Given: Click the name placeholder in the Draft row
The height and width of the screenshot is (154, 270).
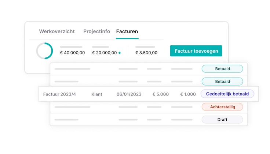Looking at the screenshot, I should coord(66,120).
